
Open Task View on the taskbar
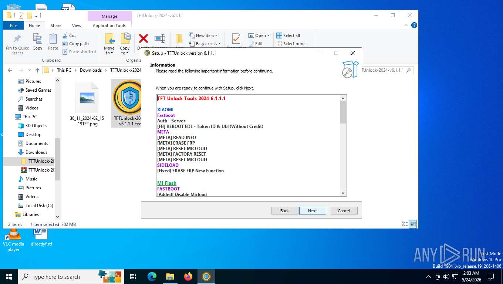click(133, 277)
